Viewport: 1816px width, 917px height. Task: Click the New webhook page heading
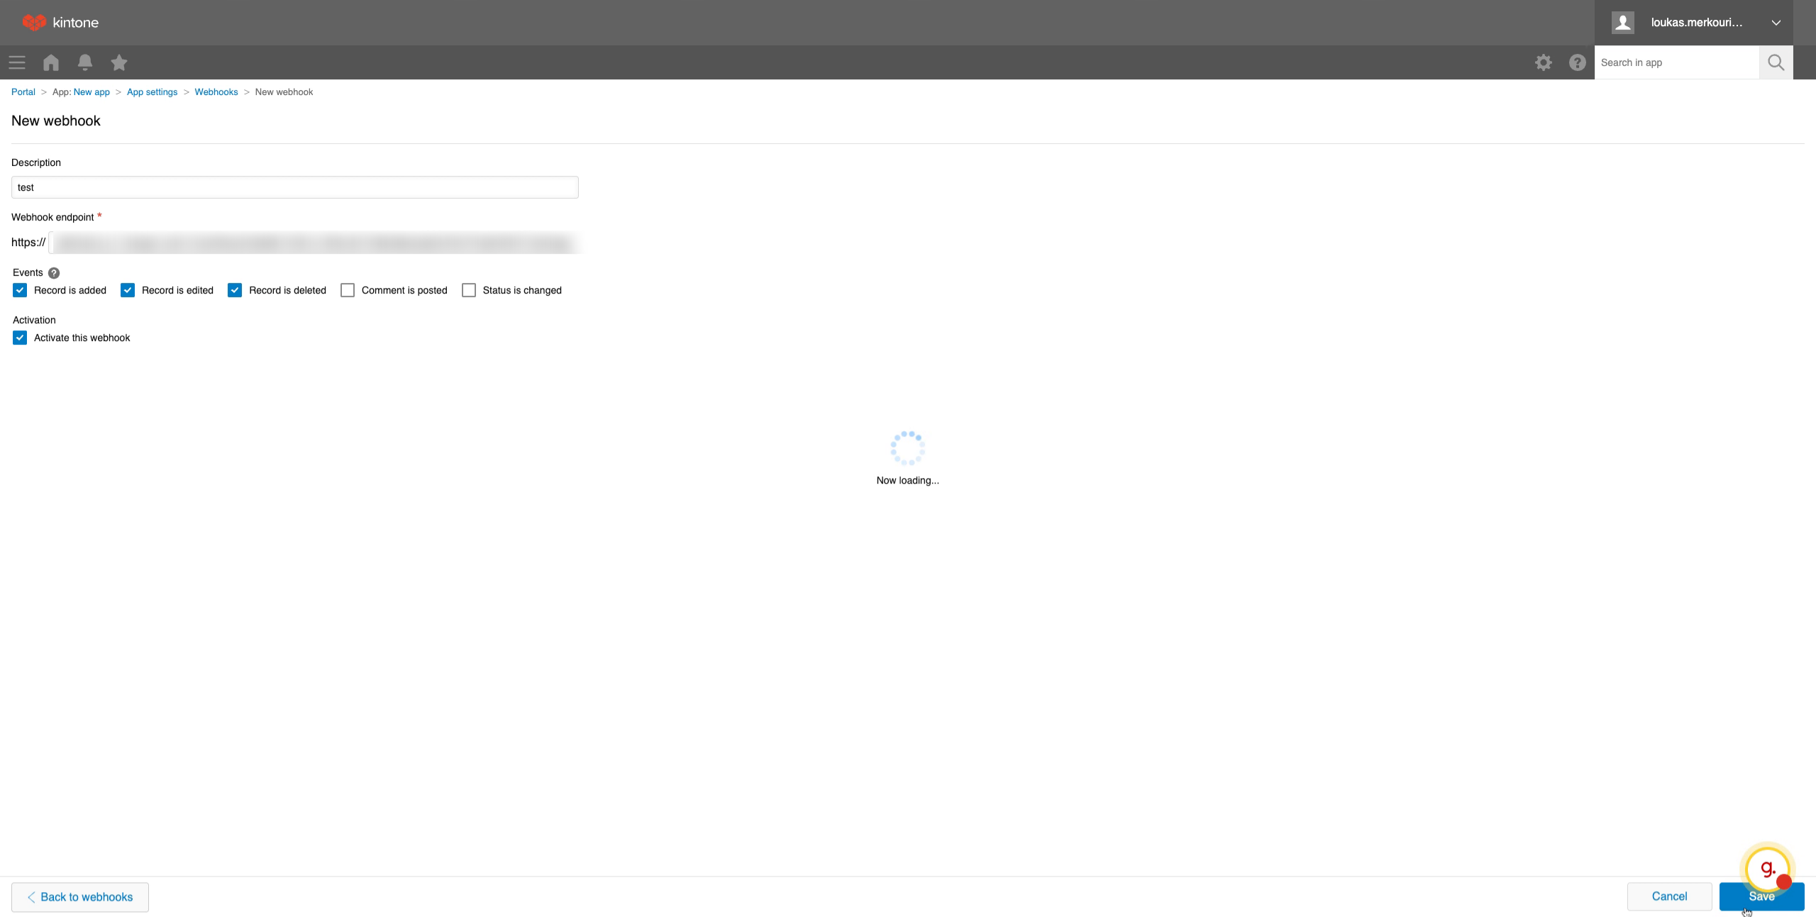pyautogui.click(x=56, y=121)
